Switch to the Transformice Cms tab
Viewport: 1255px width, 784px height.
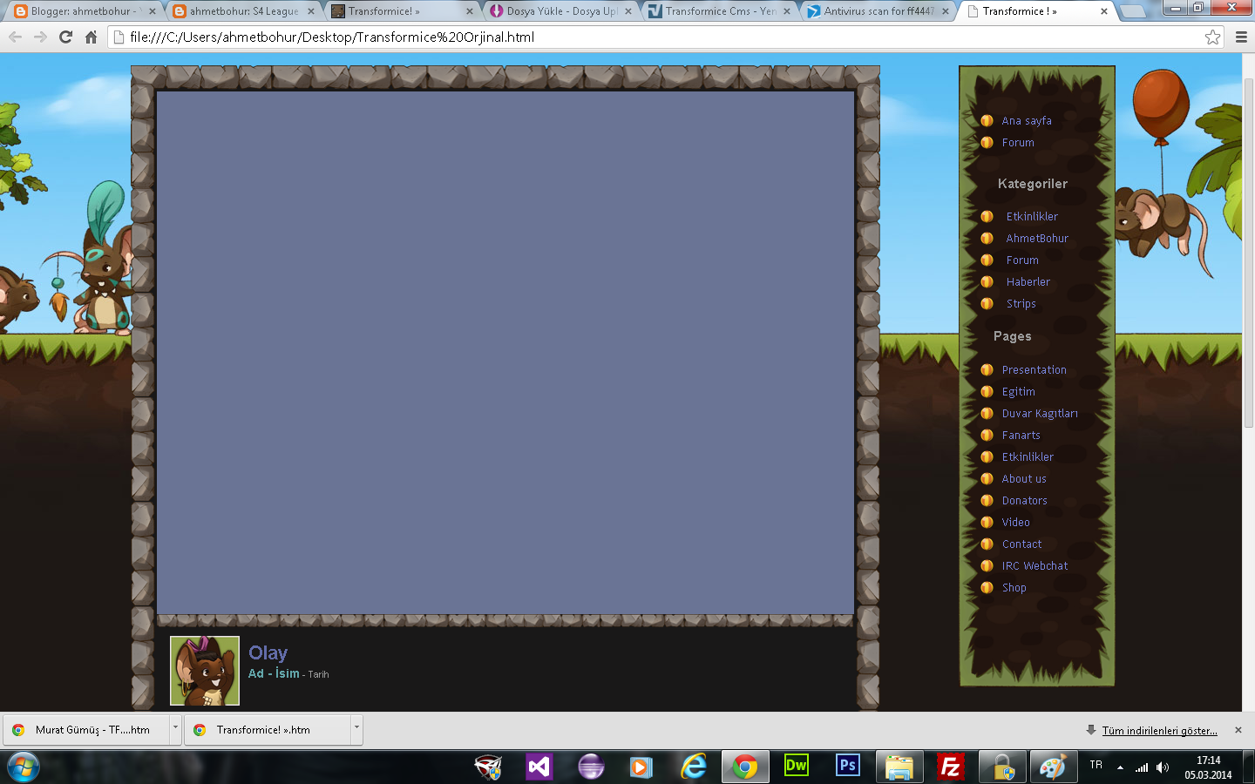[720, 11]
